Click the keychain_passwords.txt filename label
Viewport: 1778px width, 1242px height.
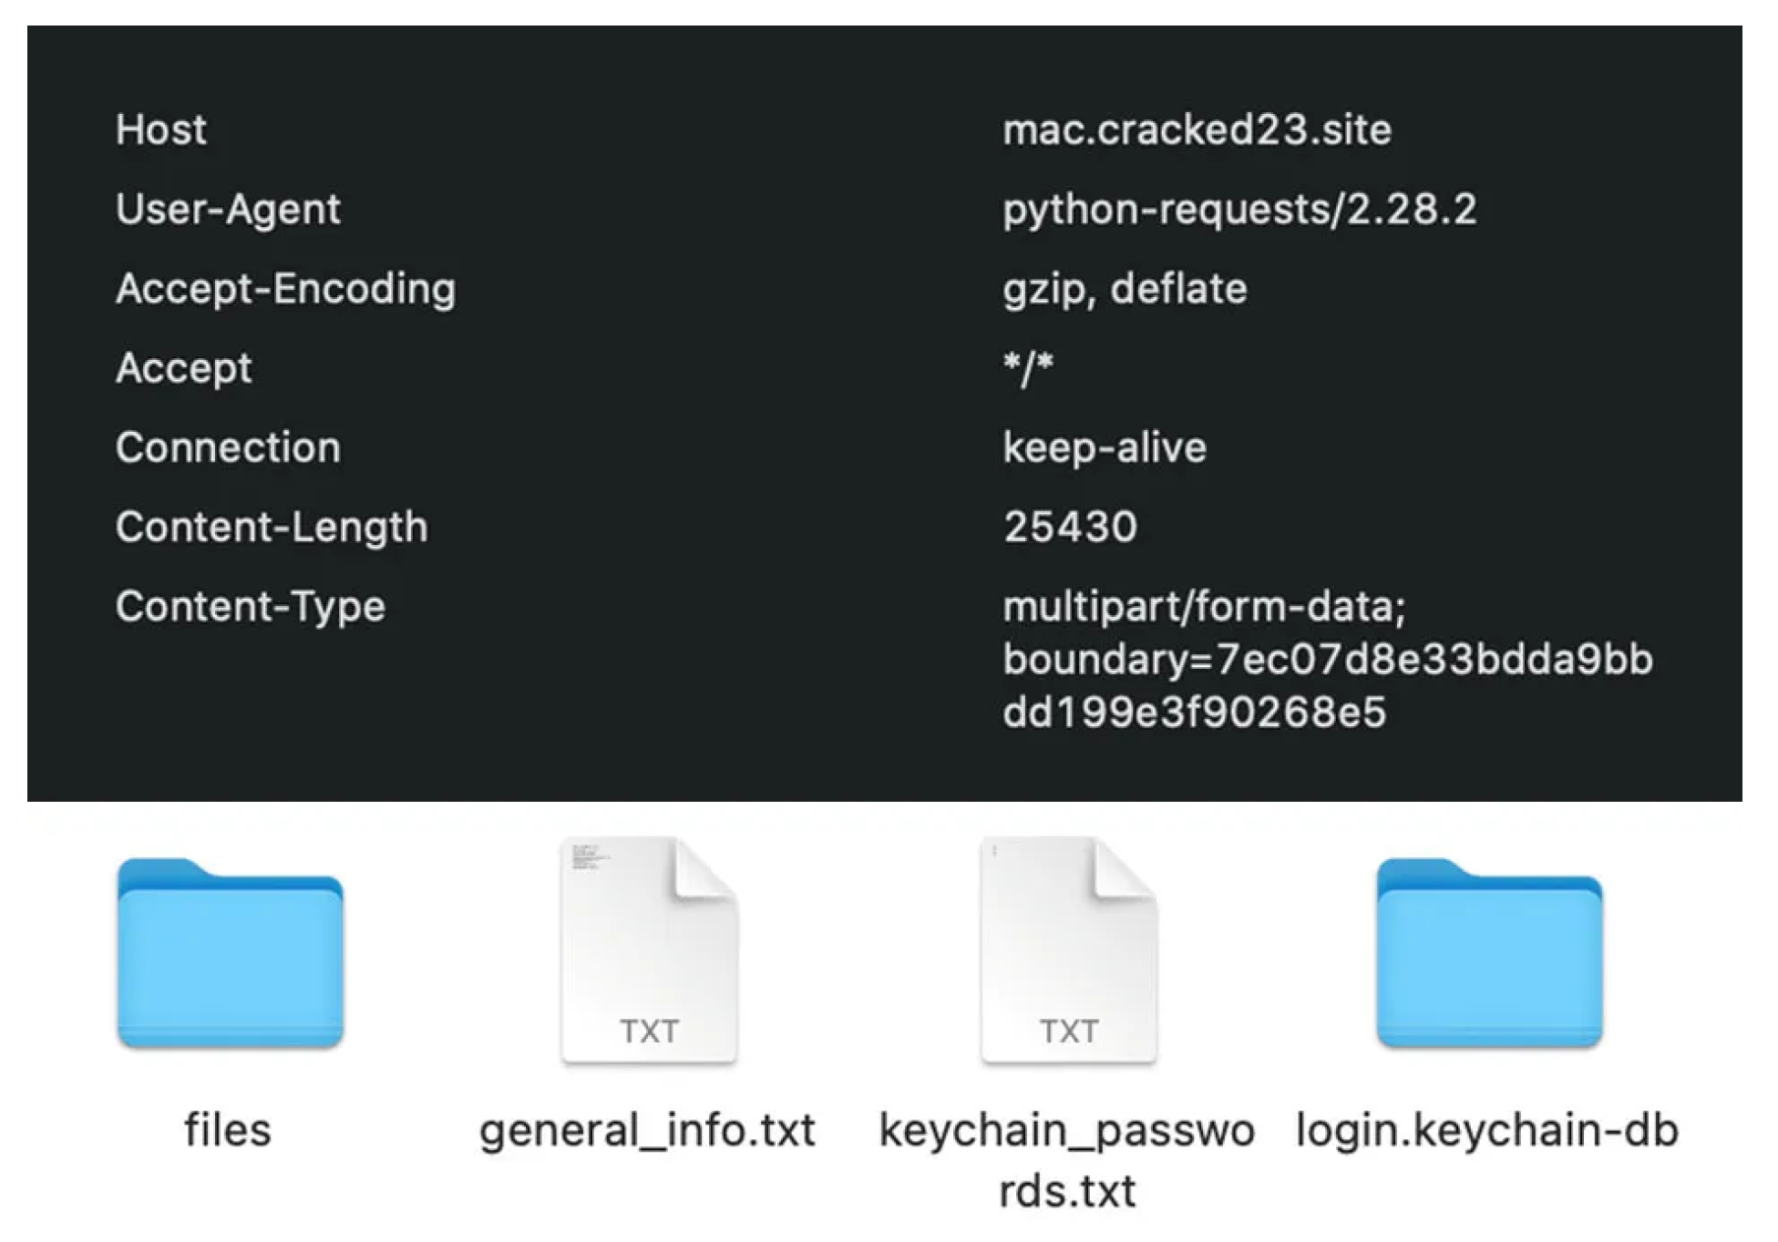point(1067,1159)
